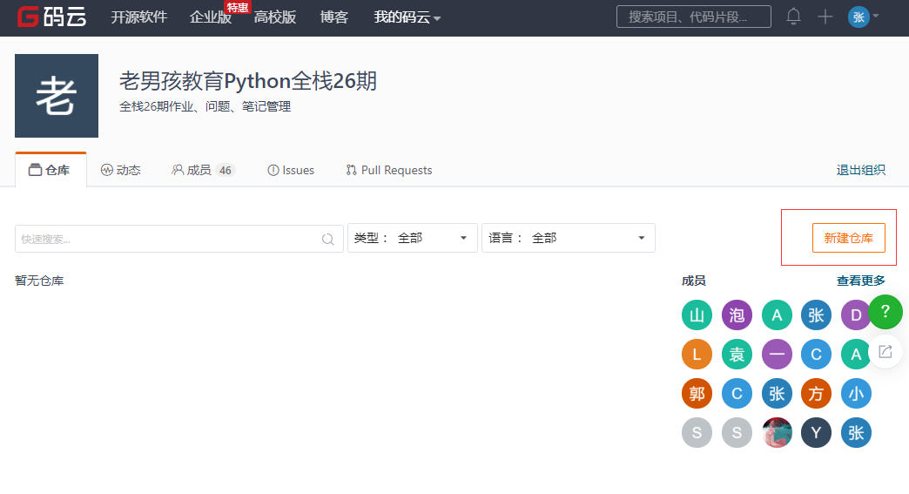This screenshot has width=909, height=494.
Task: Focus the 快速搜索 repository filter field
Action: [179, 239]
